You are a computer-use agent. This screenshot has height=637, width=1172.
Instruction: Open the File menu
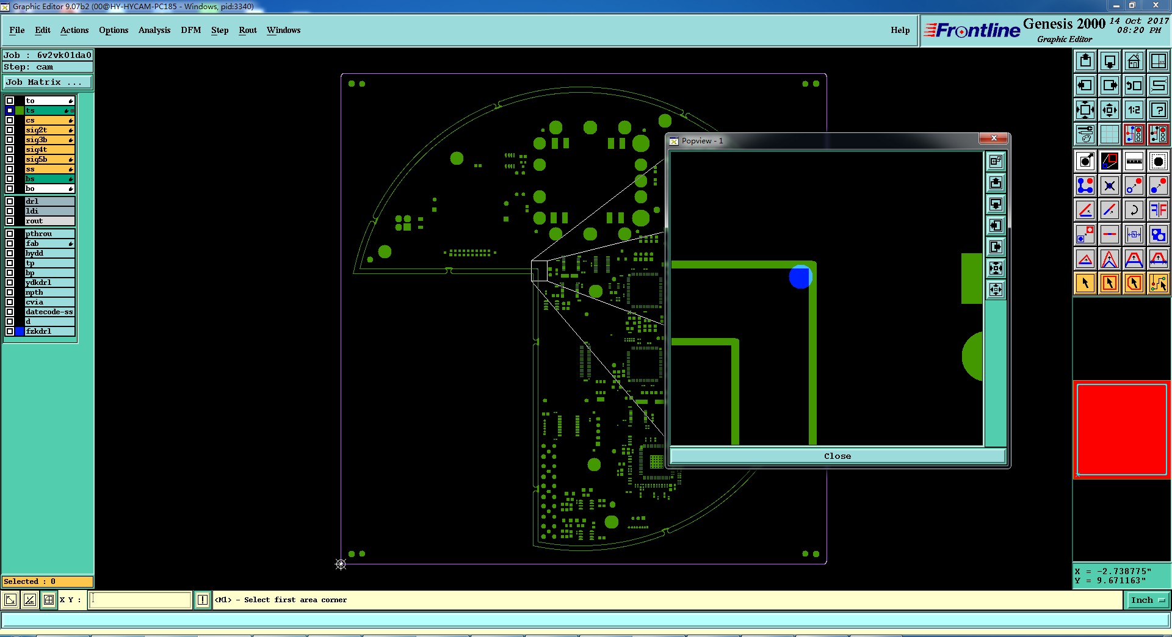17,30
